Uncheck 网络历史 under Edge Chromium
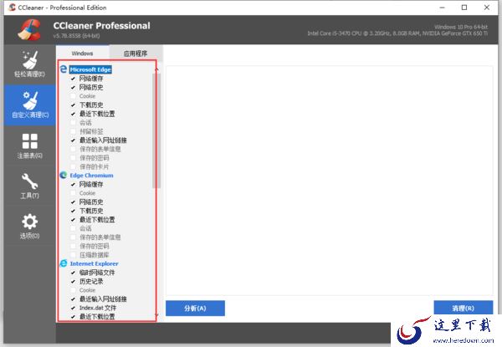This screenshot has height=347, width=502. point(73,202)
